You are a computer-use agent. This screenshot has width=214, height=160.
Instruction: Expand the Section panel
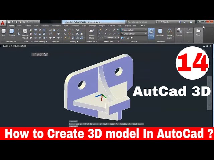[x=90, y=42]
